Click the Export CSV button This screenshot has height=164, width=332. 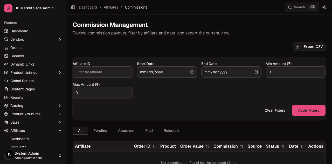[309, 47]
